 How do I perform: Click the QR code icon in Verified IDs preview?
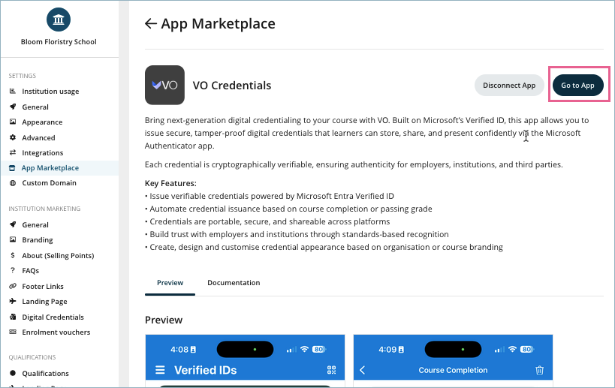[x=331, y=370]
